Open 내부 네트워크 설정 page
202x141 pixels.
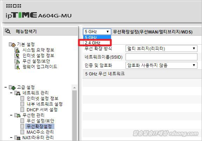tap(45, 104)
